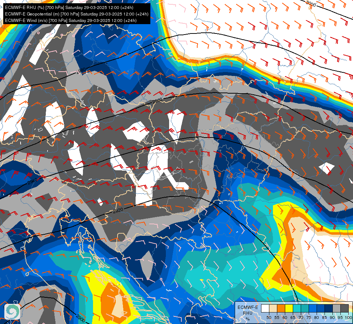Select the ECMWF-E RHU (%) title line
Viewport: 353px width, 324px height.
[x=69, y=8]
